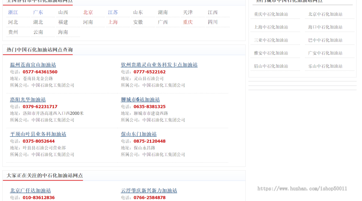362x201 pixels.
Task: Click the address 苍南县龙金公路
Action: 38,79
